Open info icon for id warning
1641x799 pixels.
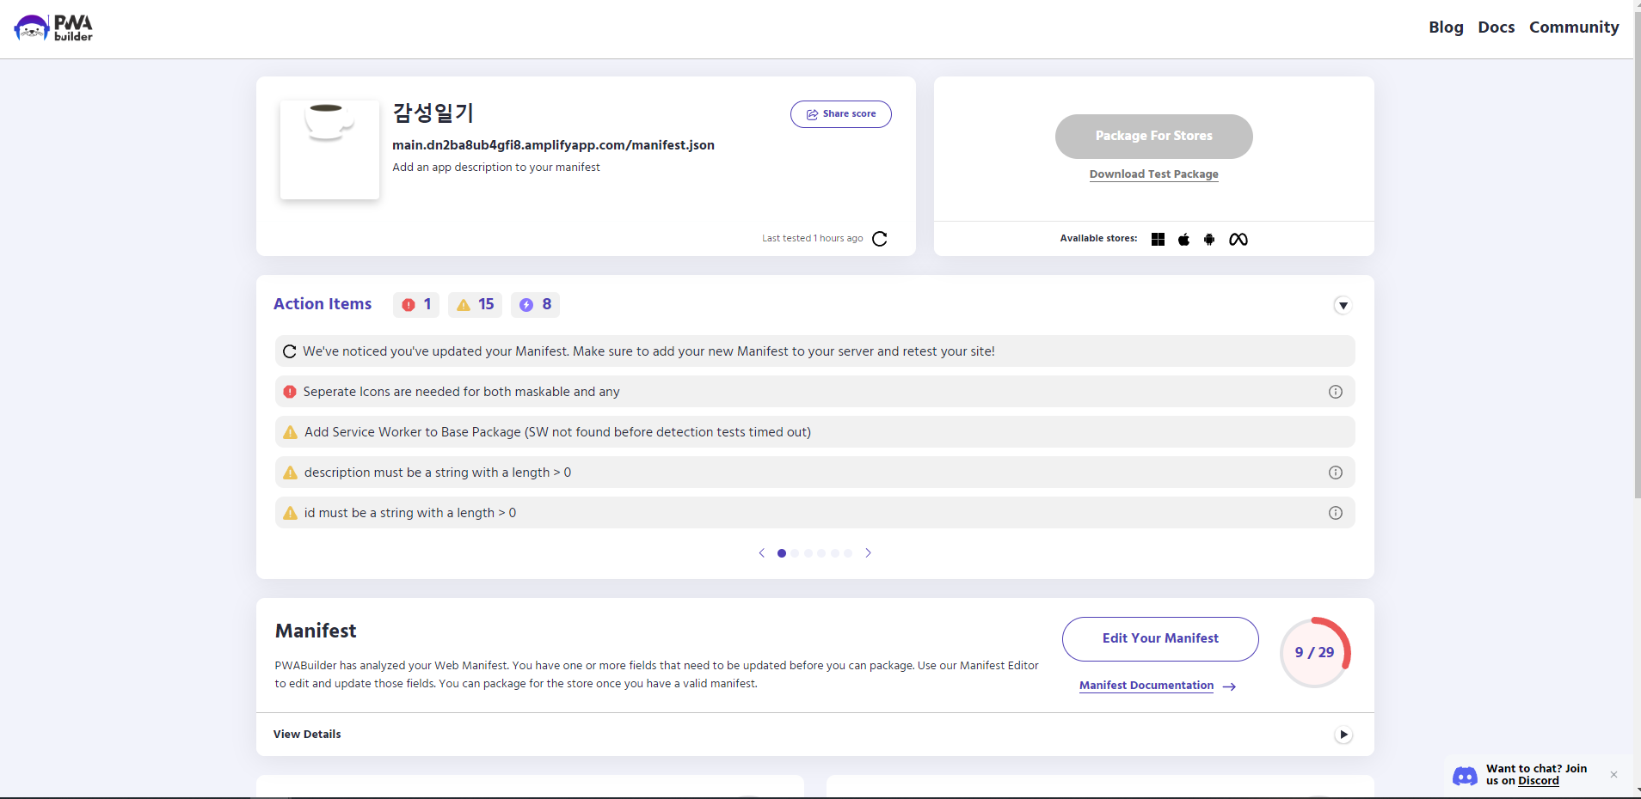click(x=1335, y=513)
